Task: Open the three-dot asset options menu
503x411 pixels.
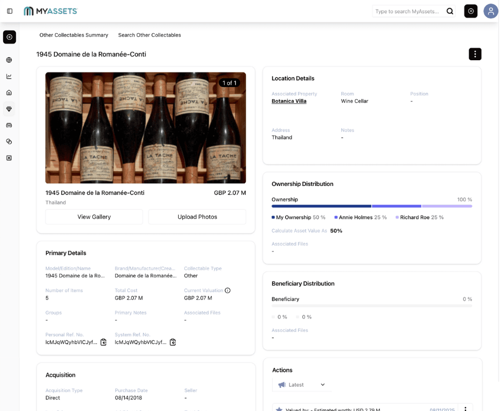Action: tap(474, 54)
